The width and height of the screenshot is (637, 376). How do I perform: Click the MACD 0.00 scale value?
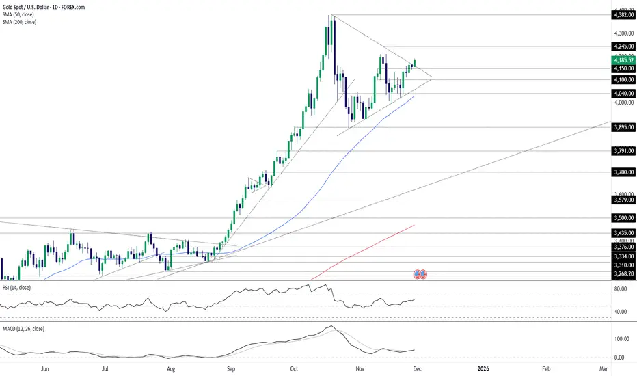(x=619, y=358)
